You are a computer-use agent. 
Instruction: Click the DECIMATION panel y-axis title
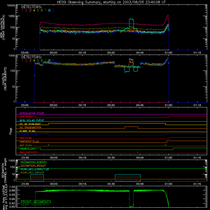click(4, 170)
